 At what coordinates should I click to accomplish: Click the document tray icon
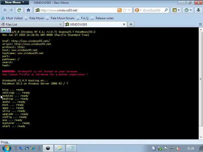coord(154,148)
